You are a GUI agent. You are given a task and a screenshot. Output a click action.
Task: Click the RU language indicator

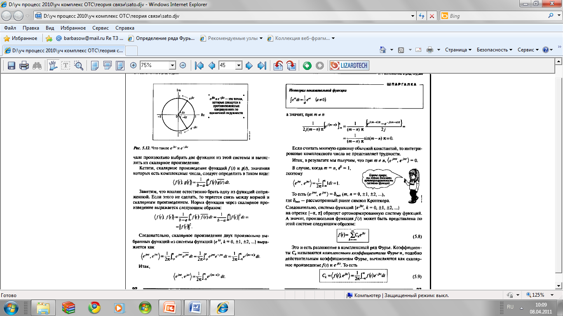tap(510, 307)
